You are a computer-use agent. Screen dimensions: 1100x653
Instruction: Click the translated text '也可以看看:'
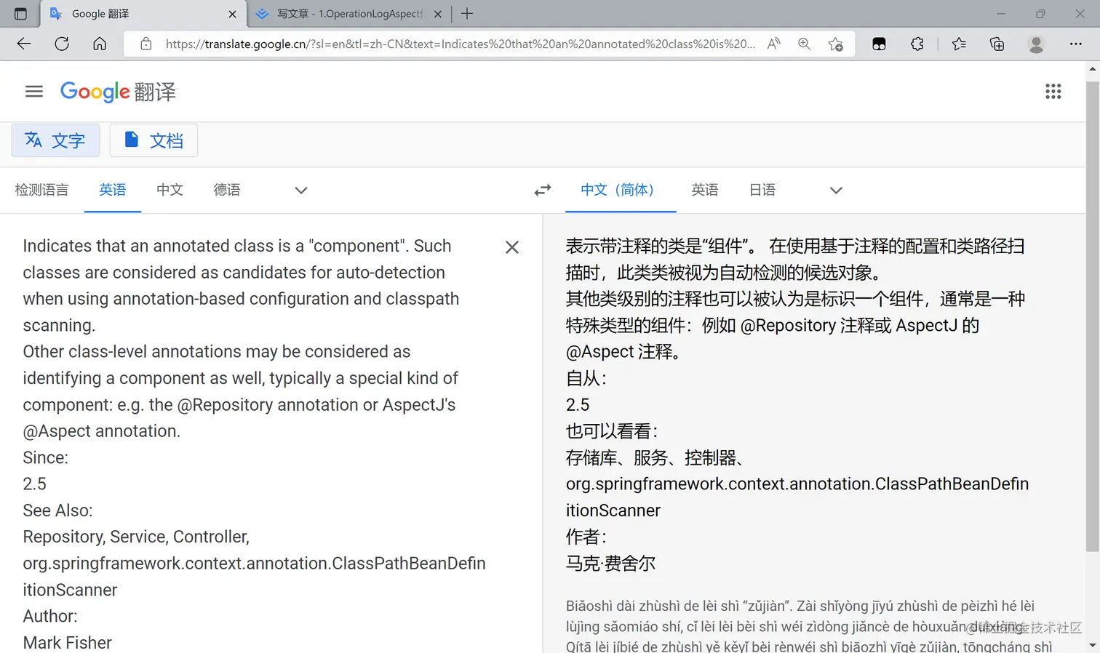coord(612,431)
